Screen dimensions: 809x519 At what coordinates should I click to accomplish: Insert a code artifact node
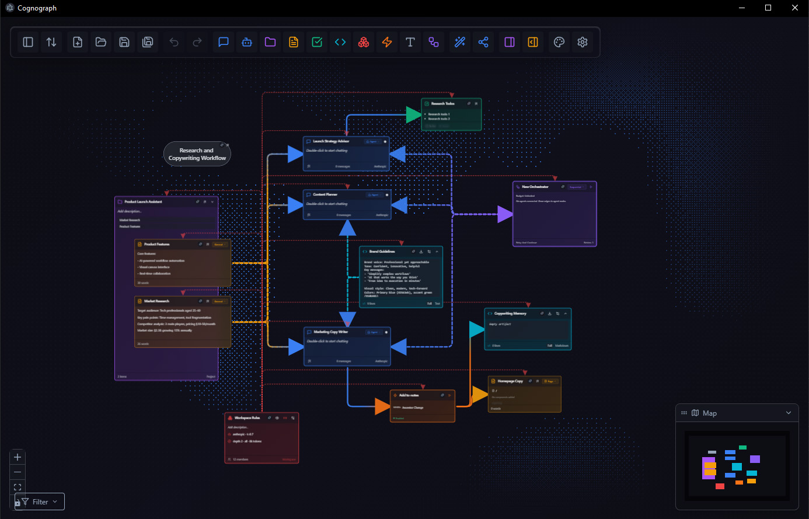[x=340, y=41]
